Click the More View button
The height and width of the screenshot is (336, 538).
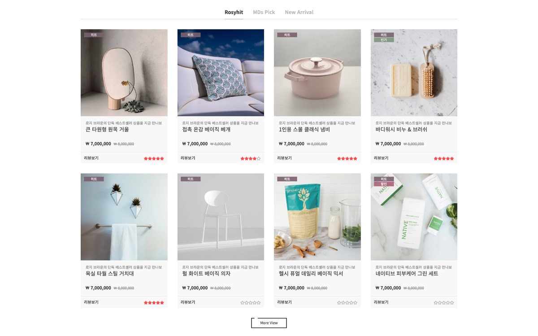click(269, 323)
